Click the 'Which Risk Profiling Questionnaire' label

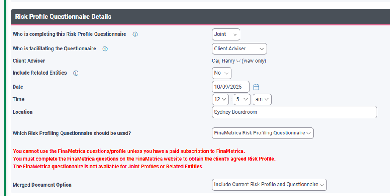72,133
